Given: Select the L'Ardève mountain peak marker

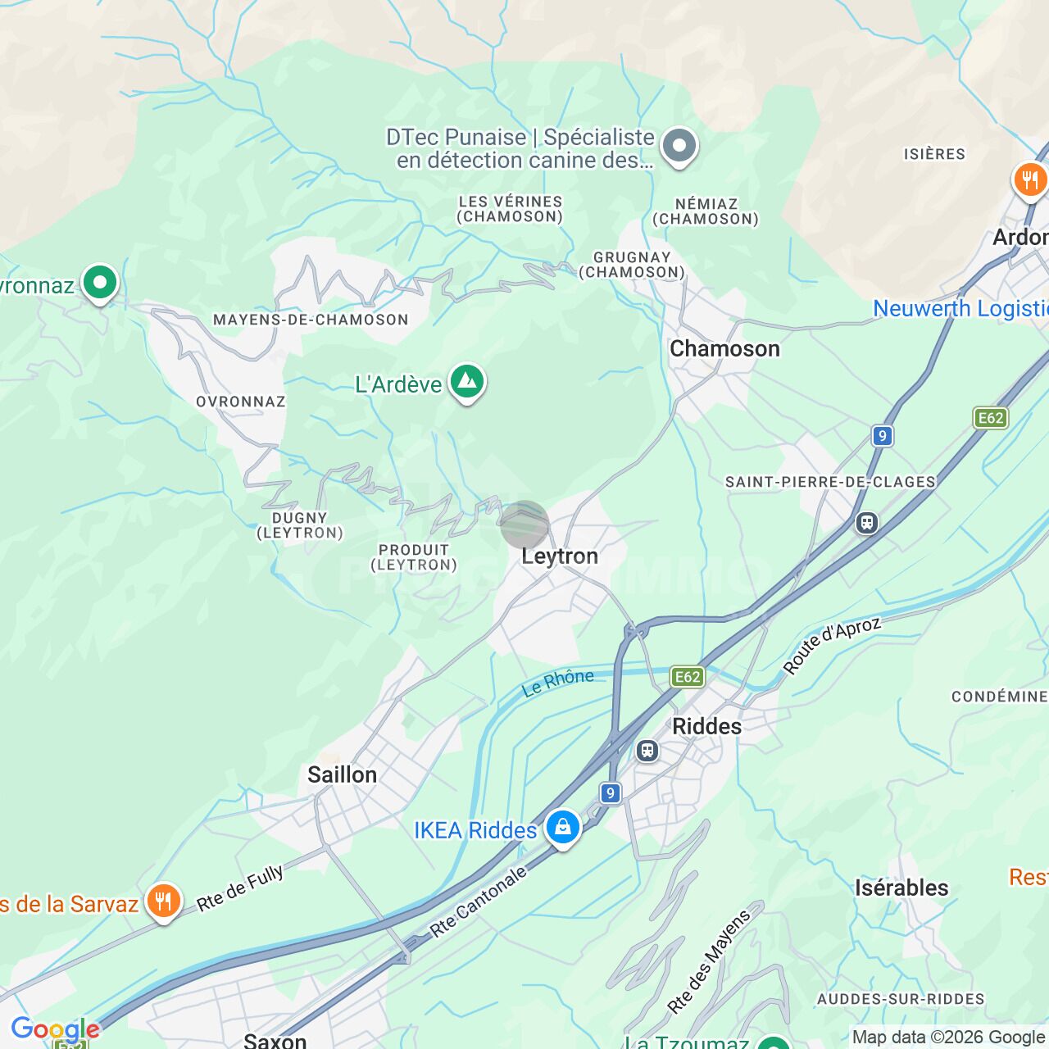Looking at the screenshot, I should [467, 383].
